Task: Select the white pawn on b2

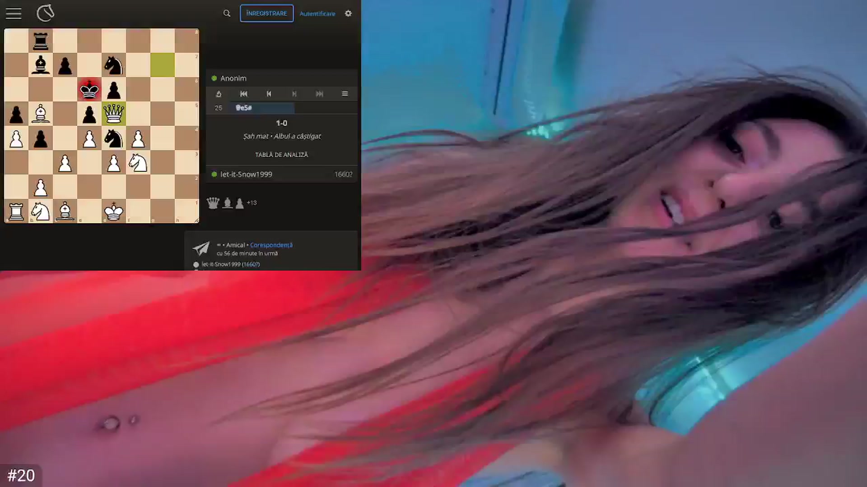Action: coord(41,187)
